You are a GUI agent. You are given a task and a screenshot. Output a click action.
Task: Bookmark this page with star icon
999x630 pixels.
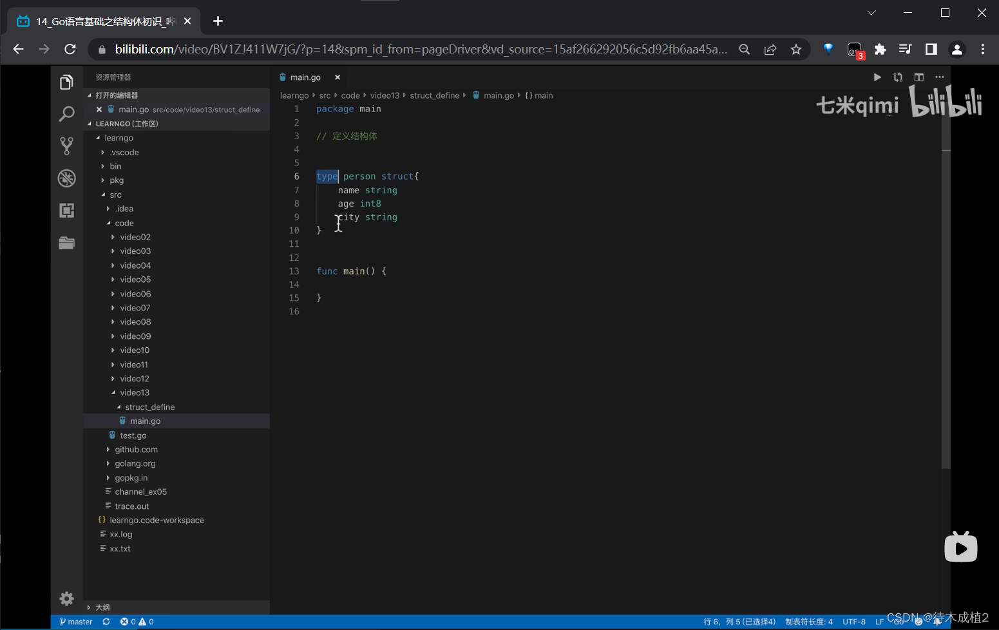pos(796,50)
